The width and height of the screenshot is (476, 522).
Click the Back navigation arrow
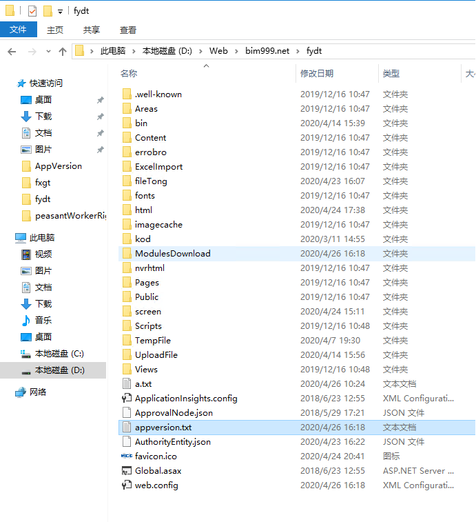[x=12, y=52]
